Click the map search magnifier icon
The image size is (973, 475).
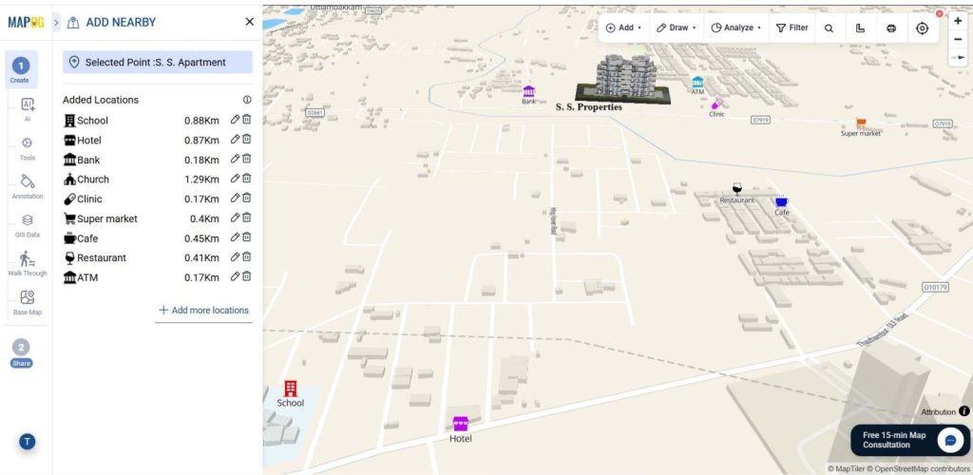829,28
